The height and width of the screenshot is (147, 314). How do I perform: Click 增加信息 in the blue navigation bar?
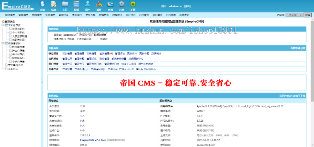(10, 15)
